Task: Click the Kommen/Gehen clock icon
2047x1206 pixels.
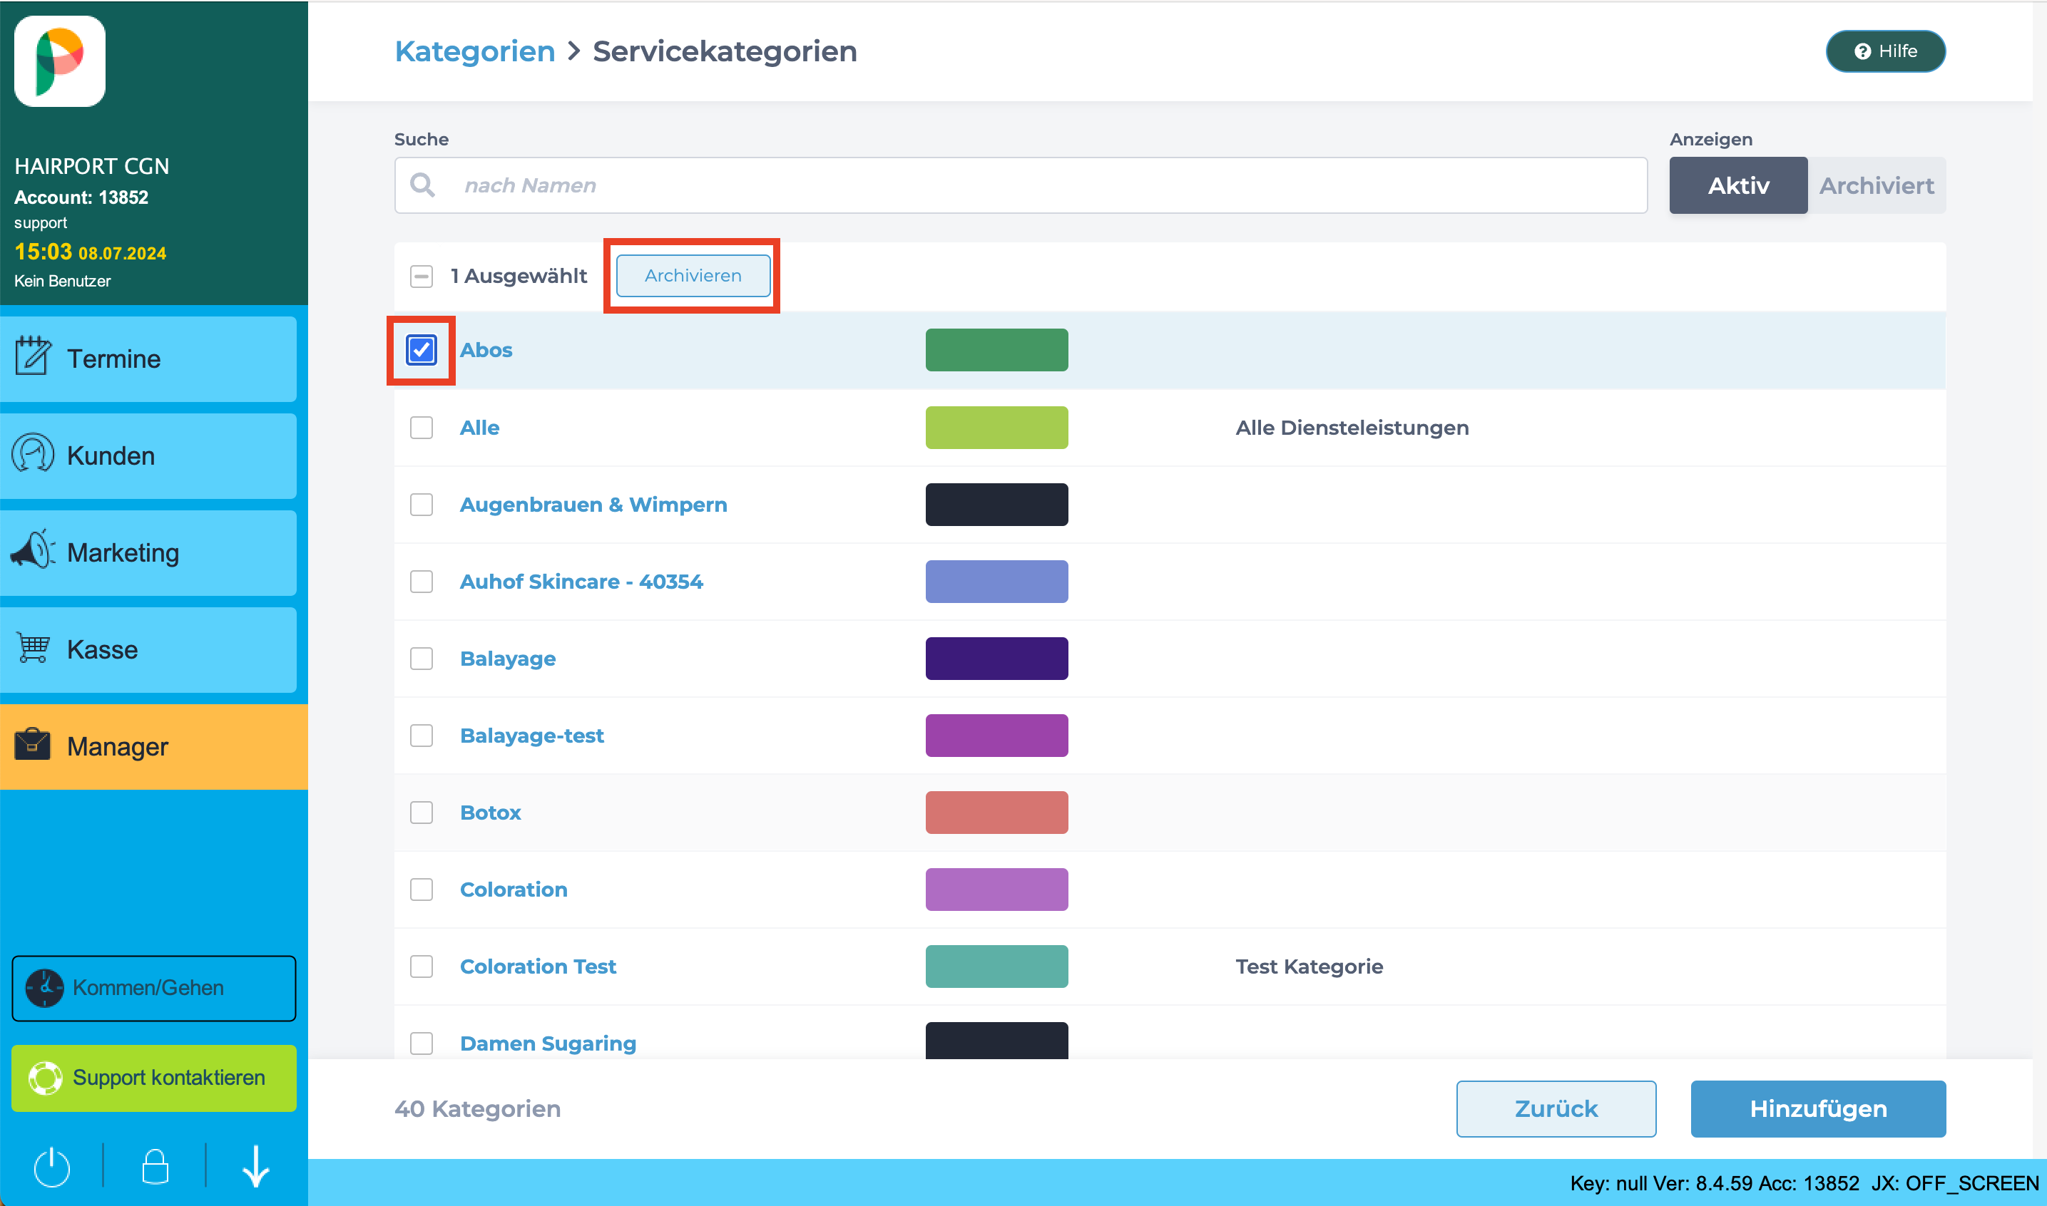Action: (45, 988)
